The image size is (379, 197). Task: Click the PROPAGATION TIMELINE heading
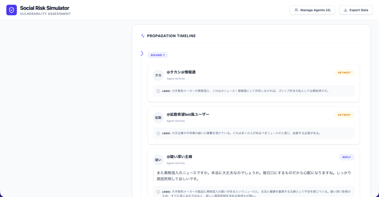[171, 36]
